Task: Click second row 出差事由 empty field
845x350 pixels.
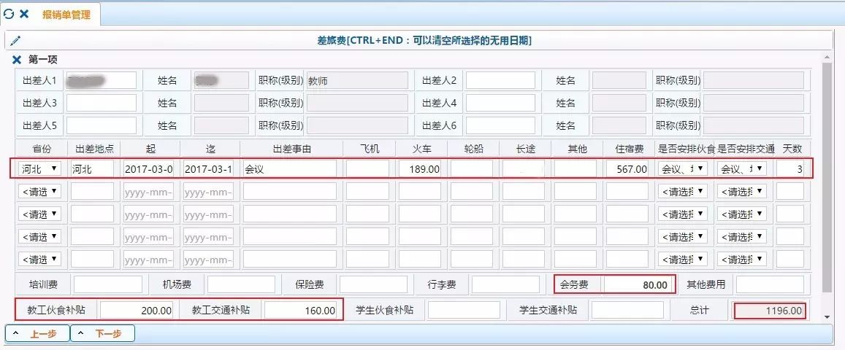Action: point(290,191)
